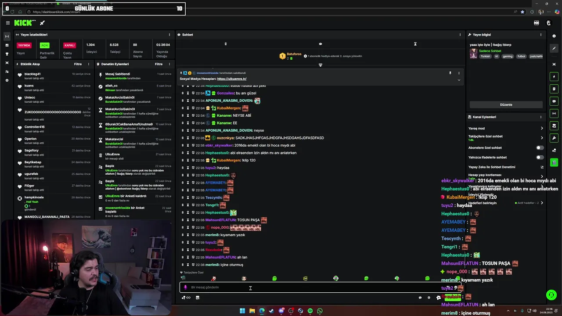Click username merim8 saying içine oturmuş
This screenshot has width=562, height=316.
click(x=212, y=265)
